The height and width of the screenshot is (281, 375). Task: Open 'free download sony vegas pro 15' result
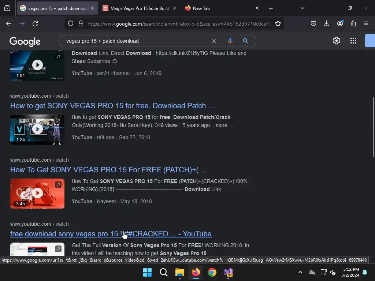tap(111, 234)
